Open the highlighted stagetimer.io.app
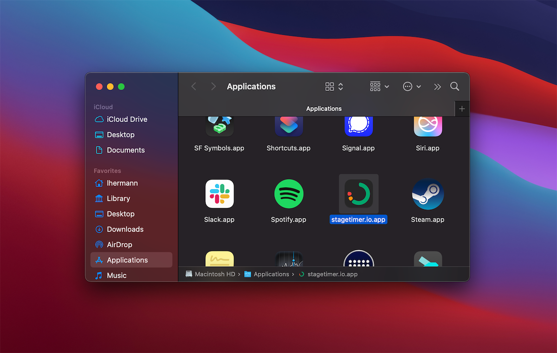Viewport: 557px width, 353px height. point(358,193)
